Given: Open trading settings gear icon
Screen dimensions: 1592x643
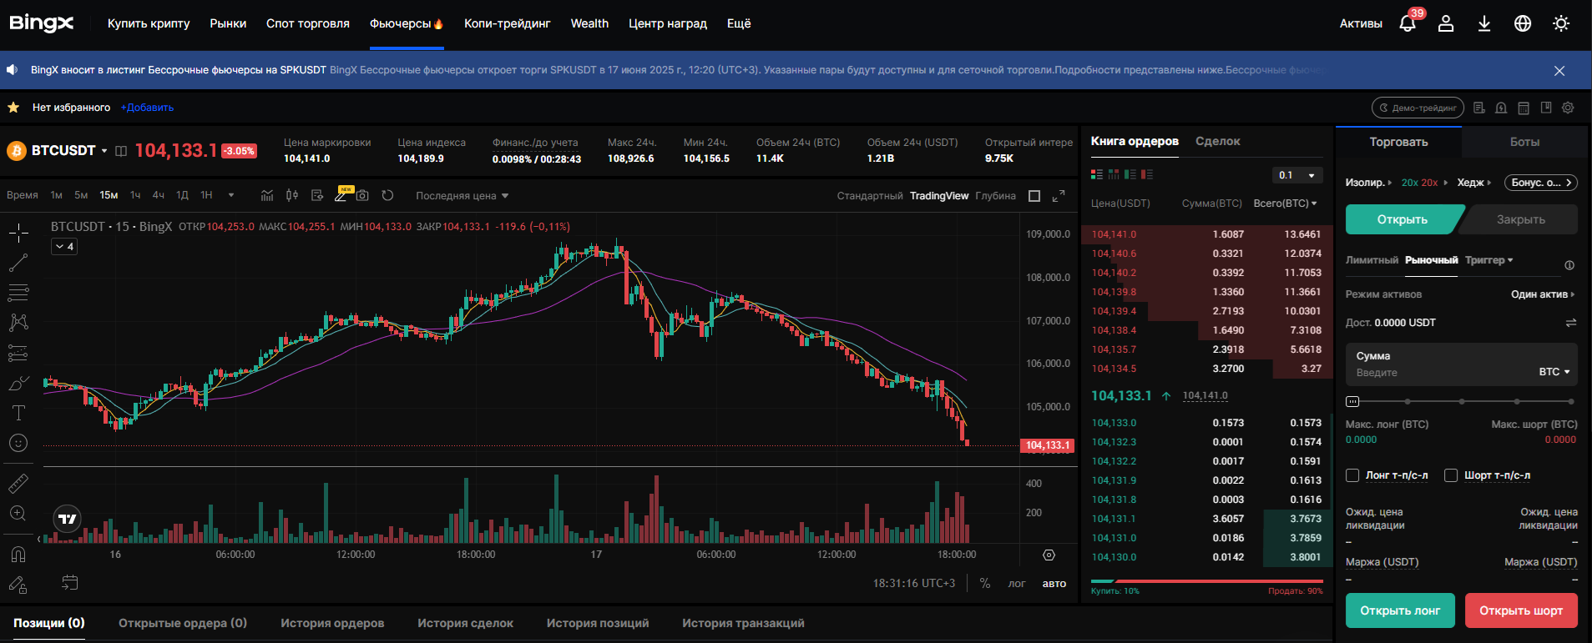Looking at the screenshot, I should point(1568,108).
